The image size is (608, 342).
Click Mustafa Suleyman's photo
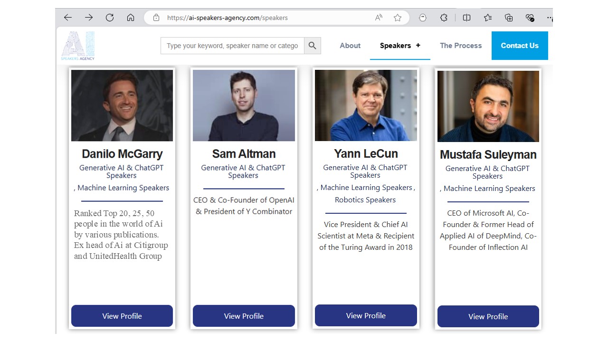(488, 106)
